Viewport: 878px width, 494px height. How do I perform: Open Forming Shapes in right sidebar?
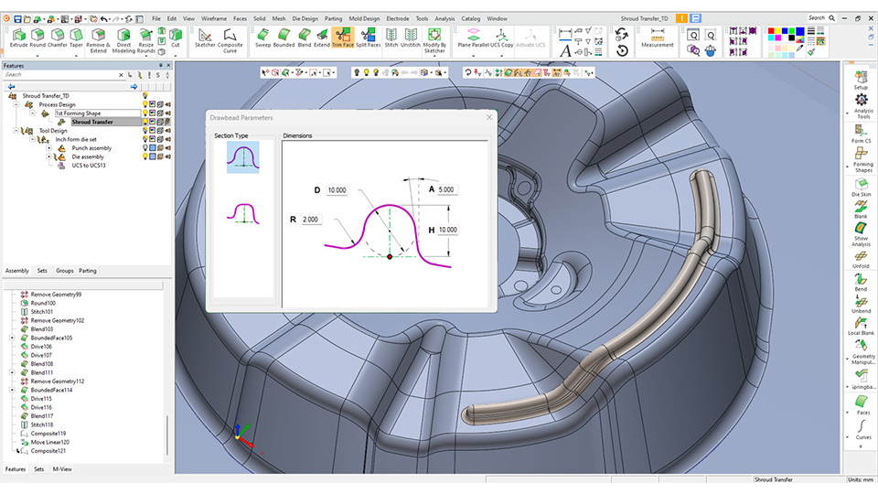point(862,160)
